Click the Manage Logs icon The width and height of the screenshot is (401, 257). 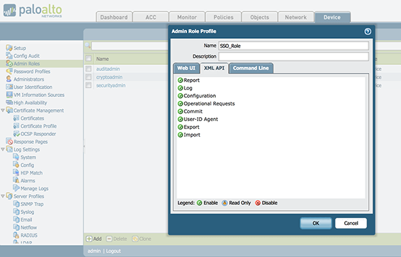pos(16,188)
